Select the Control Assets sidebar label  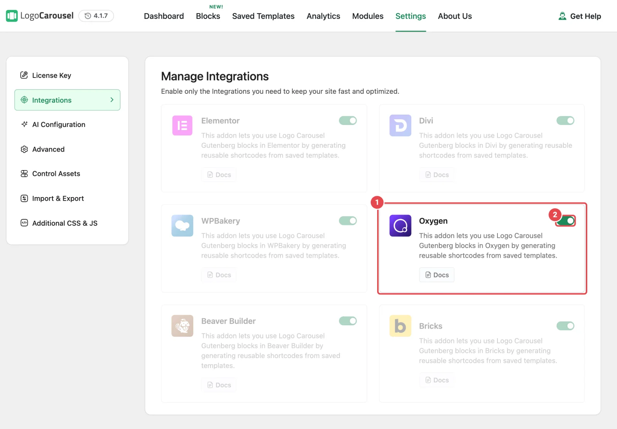click(x=56, y=174)
